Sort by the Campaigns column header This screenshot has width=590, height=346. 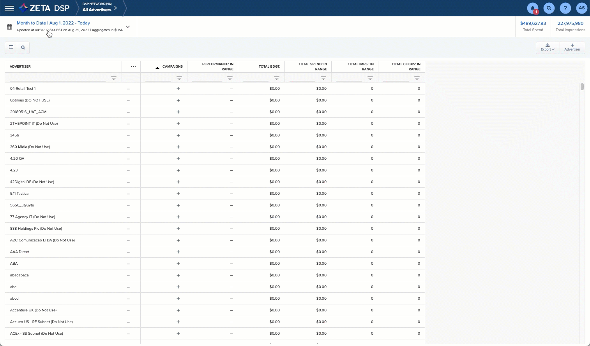(x=172, y=66)
